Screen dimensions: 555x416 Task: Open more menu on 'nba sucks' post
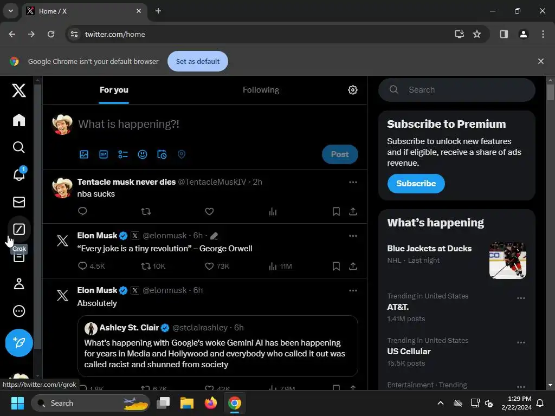pos(353,182)
